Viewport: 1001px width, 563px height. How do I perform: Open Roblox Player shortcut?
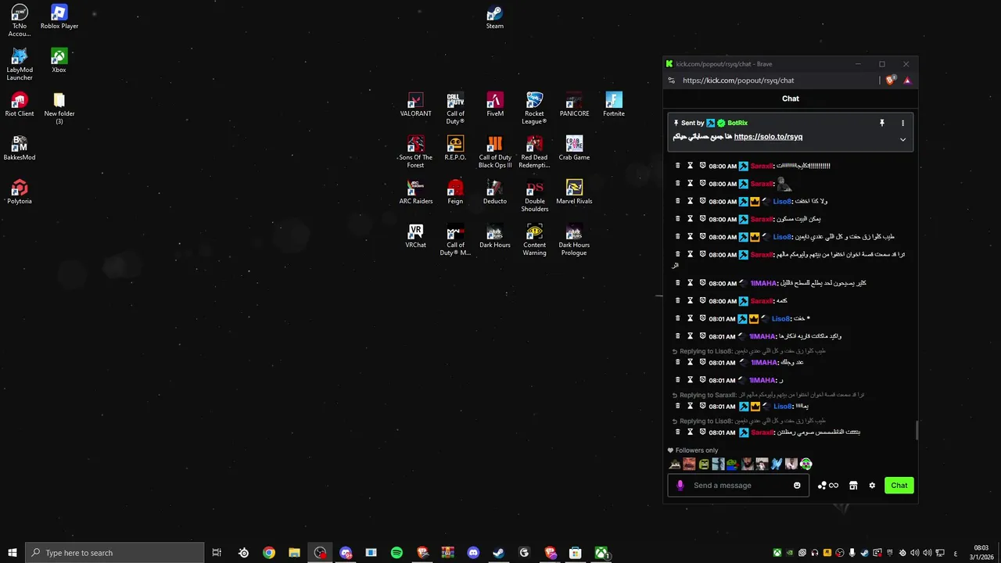(59, 17)
